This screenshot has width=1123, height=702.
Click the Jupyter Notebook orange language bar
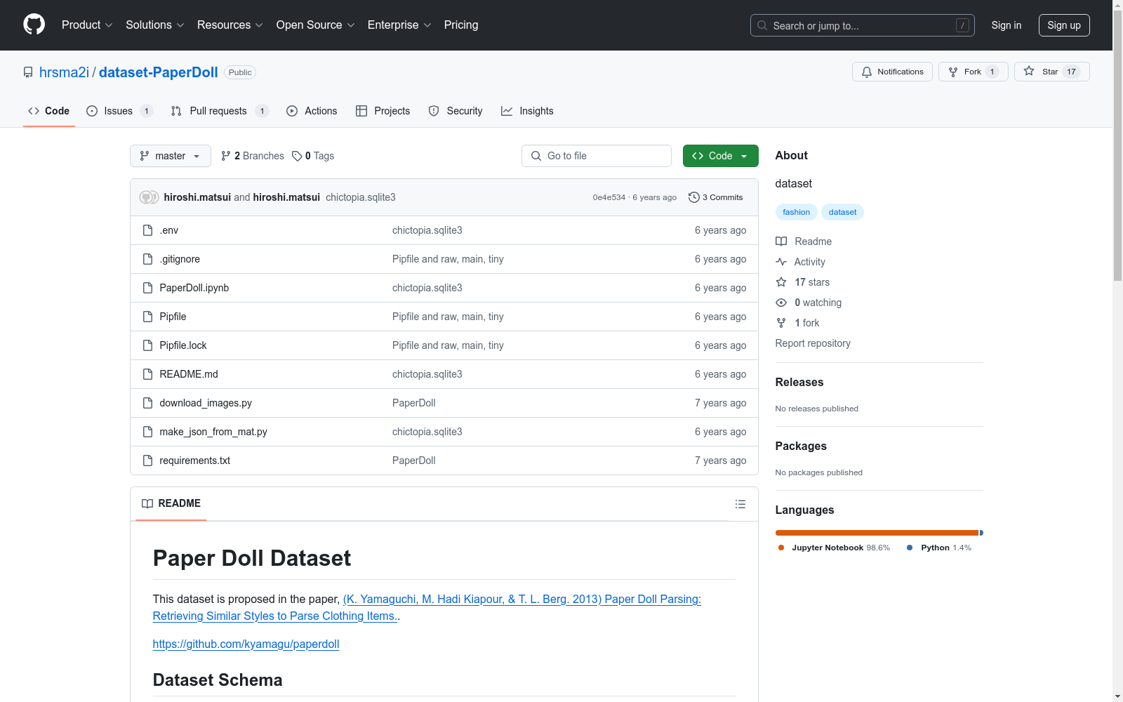point(877,533)
